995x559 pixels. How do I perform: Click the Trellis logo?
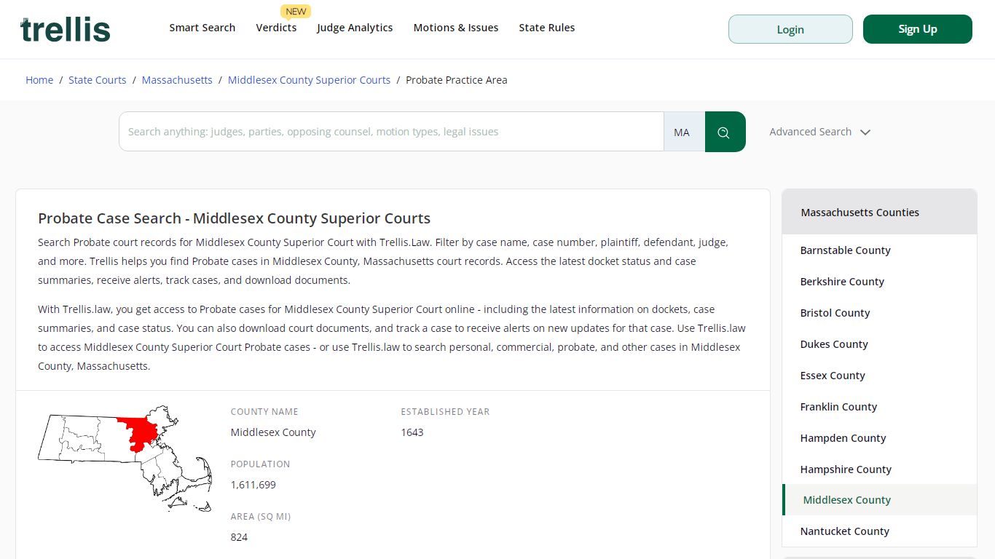pos(66,29)
